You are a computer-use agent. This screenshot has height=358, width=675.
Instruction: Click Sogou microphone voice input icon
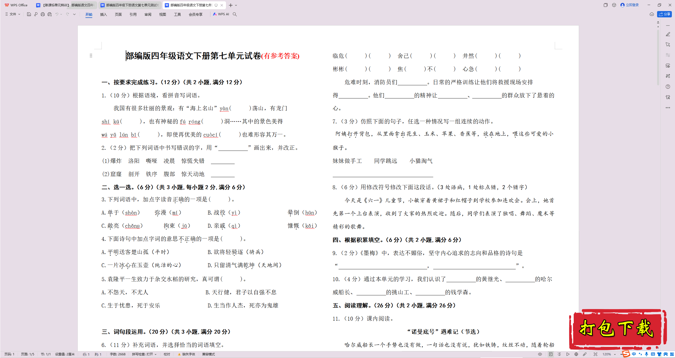pyautogui.click(x=647, y=354)
